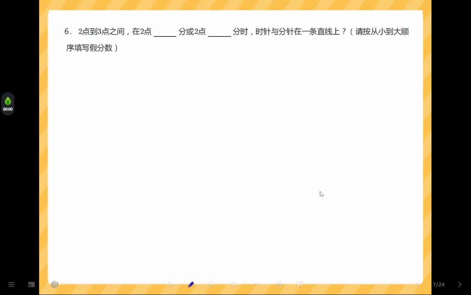
Task: Open the hamburger menu in the bottom bar
Action: click(11, 284)
